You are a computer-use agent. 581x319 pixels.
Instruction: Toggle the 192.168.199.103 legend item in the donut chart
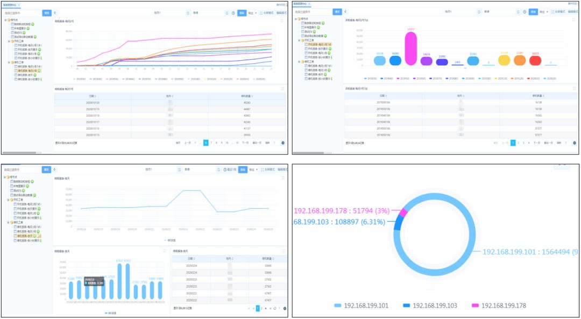click(x=430, y=306)
